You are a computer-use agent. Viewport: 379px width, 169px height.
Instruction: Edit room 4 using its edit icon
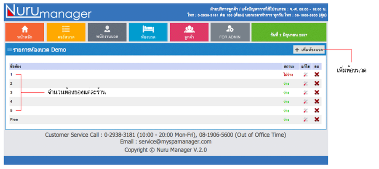[x=306, y=101]
